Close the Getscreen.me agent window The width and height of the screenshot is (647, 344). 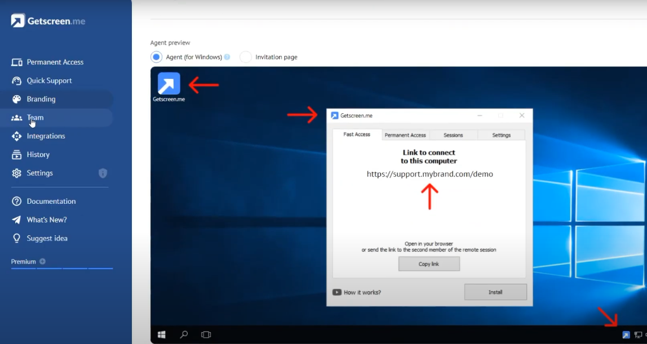pos(522,116)
